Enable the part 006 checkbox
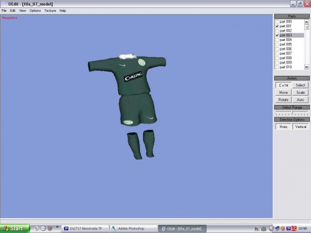Image resolution: width=311 pixels, height=233 pixels. point(277,49)
